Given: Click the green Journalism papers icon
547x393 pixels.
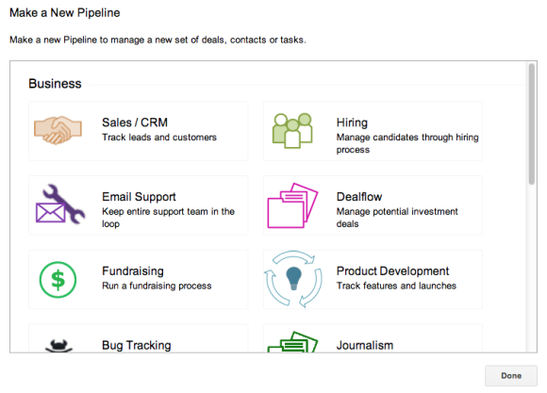Looking at the screenshot, I should [x=292, y=342].
